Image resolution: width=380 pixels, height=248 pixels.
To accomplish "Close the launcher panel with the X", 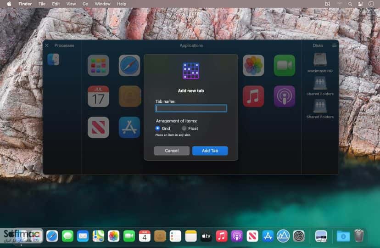I will [47, 45].
